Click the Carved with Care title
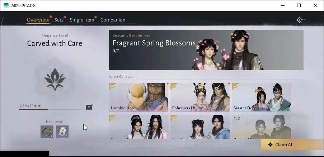324x157 pixels. (x=55, y=43)
